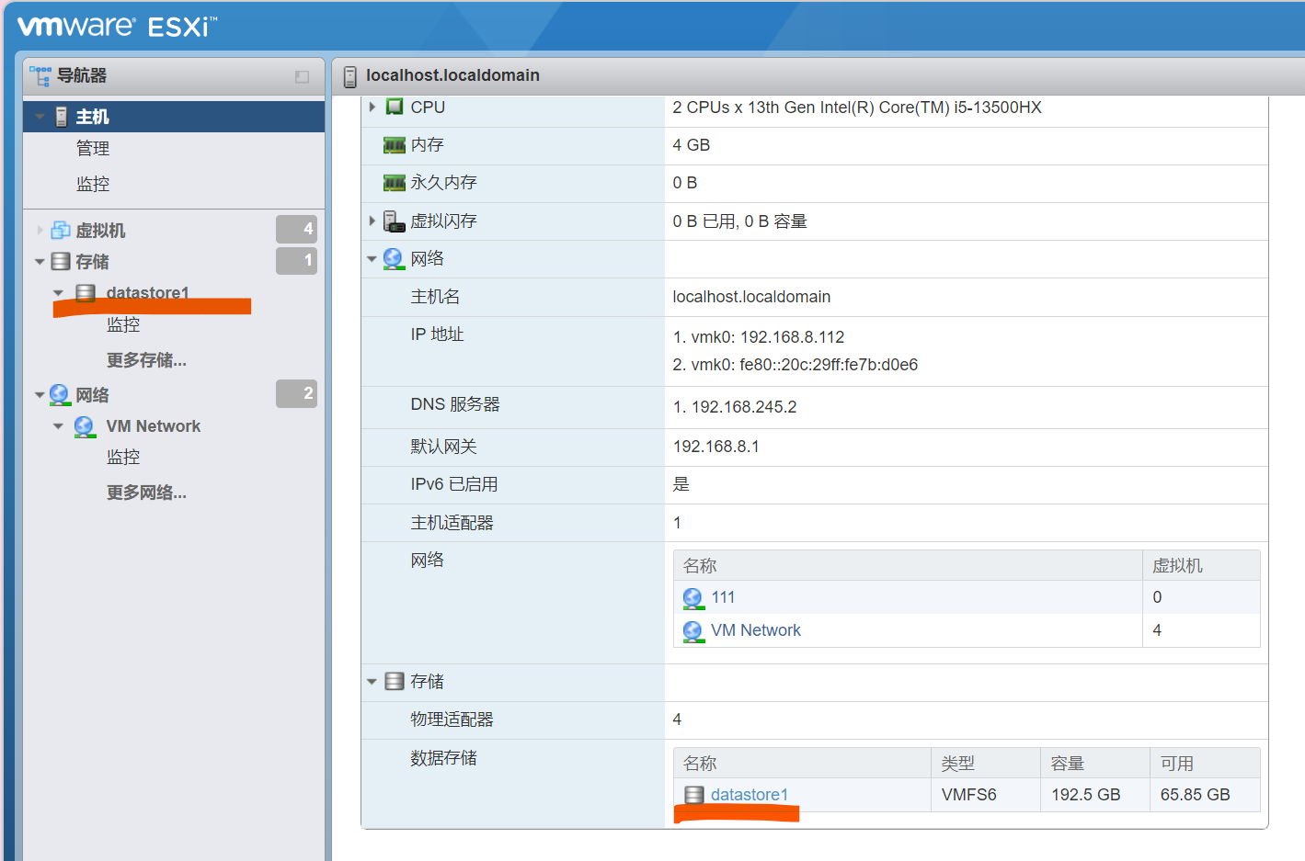Click the host server icon in navigator
Viewport: 1305px width, 861px height.
coord(61,117)
